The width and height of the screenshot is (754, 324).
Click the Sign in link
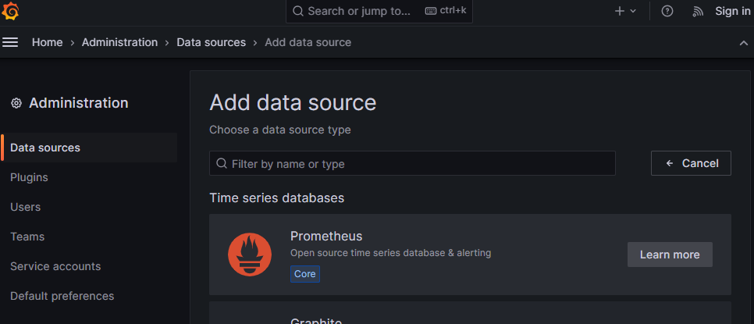pos(732,11)
